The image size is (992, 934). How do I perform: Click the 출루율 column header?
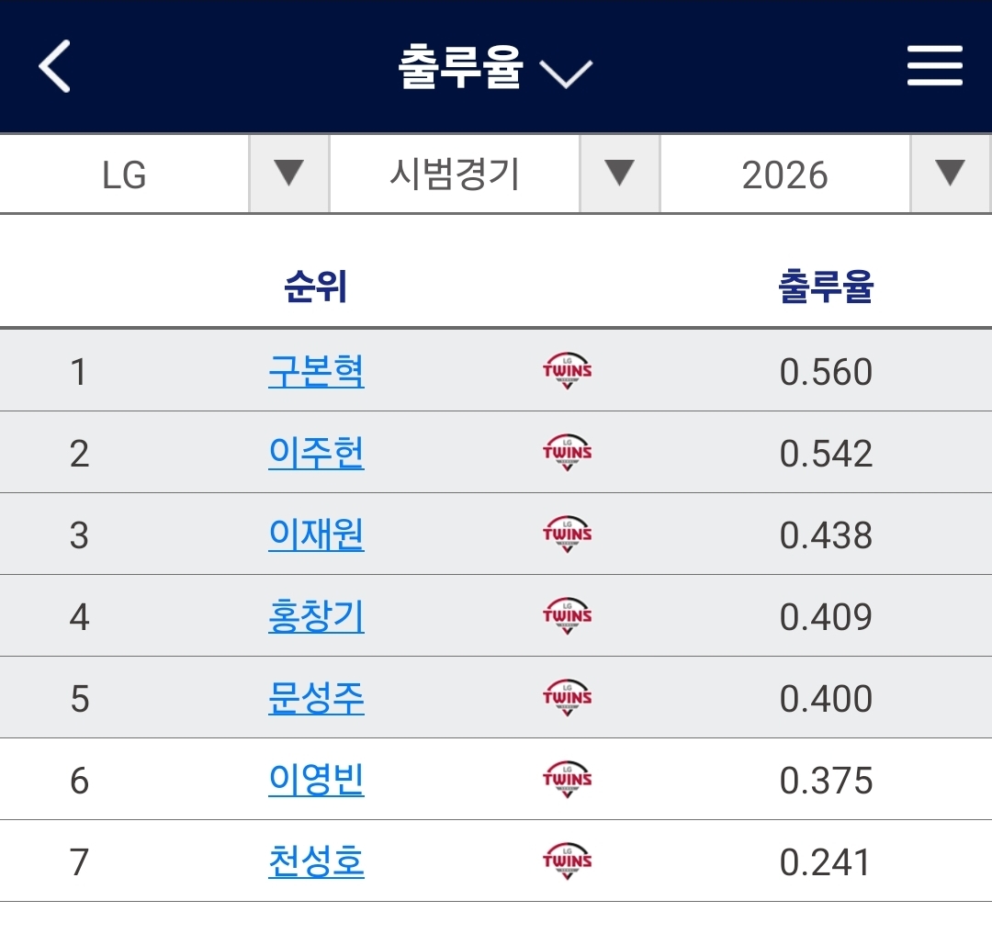(x=825, y=287)
